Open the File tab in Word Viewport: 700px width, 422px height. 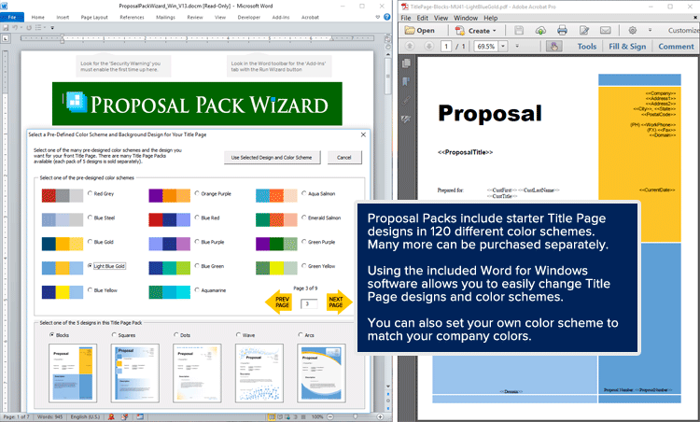point(12,17)
